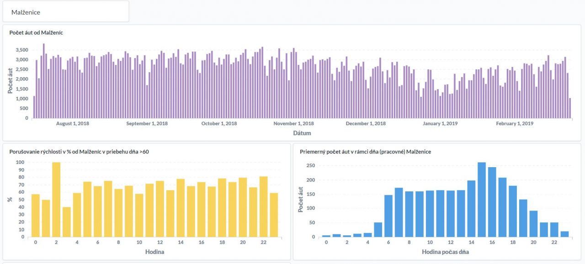Image resolution: width=585 pixels, height=264 pixels.
Task: Click the 'November 1, 2018' date axis label
Action: (293, 124)
